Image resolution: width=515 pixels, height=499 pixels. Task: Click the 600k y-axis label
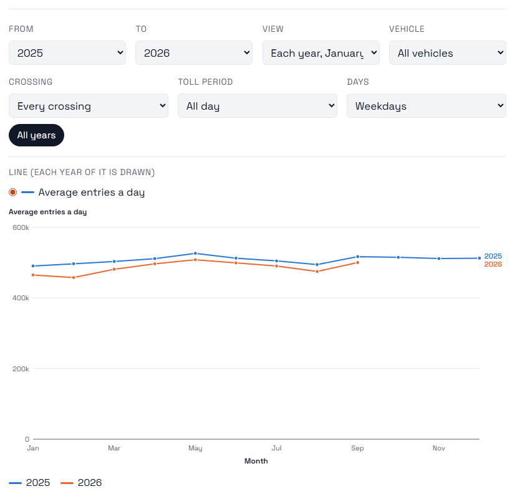(x=21, y=227)
